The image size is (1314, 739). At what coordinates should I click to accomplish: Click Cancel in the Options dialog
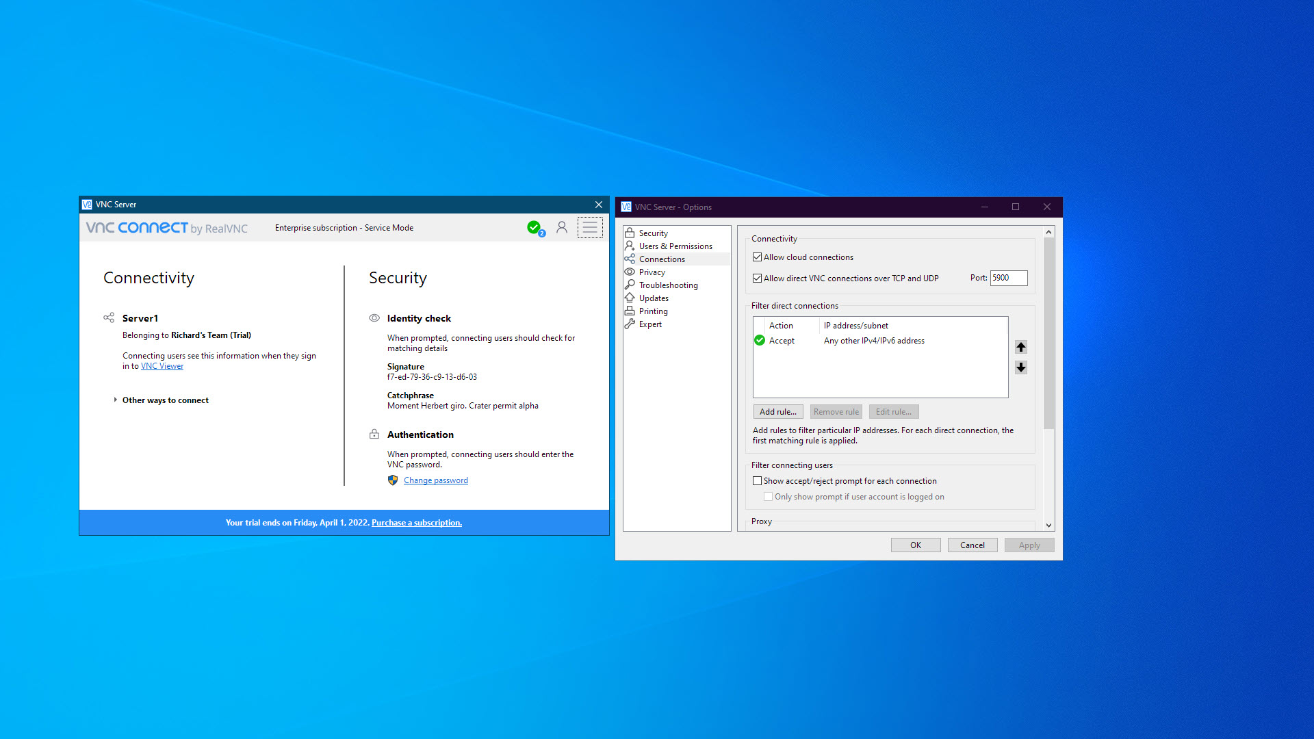point(972,545)
